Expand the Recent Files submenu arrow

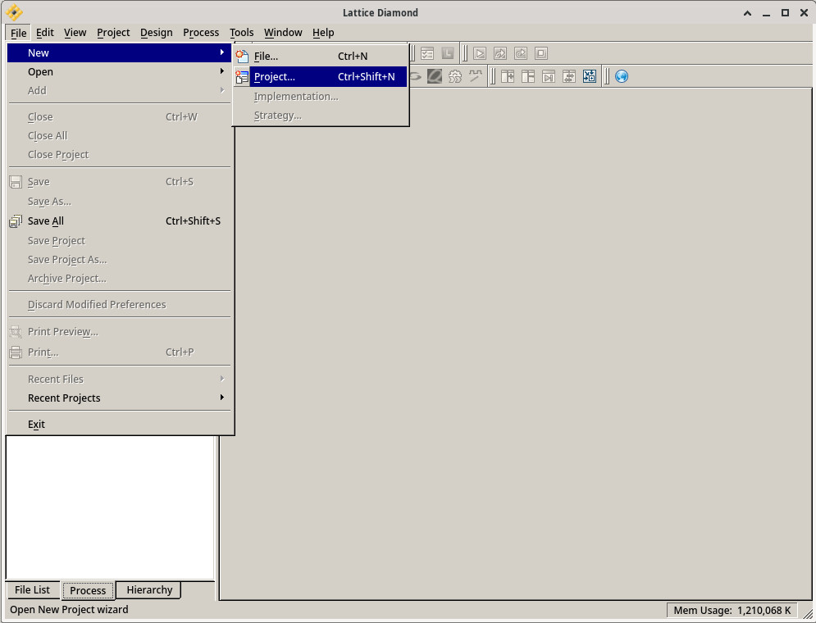click(x=222, y=379)
